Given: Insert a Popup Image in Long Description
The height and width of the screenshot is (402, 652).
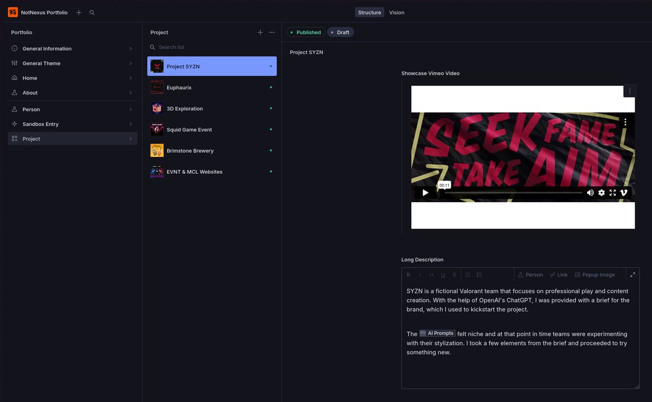Looking at the screenshot, I should pos(595,275).
